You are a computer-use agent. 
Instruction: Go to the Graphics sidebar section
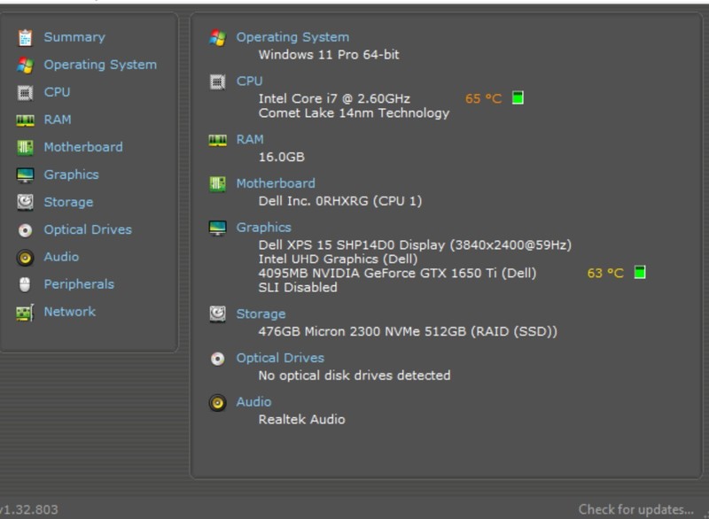72,174
